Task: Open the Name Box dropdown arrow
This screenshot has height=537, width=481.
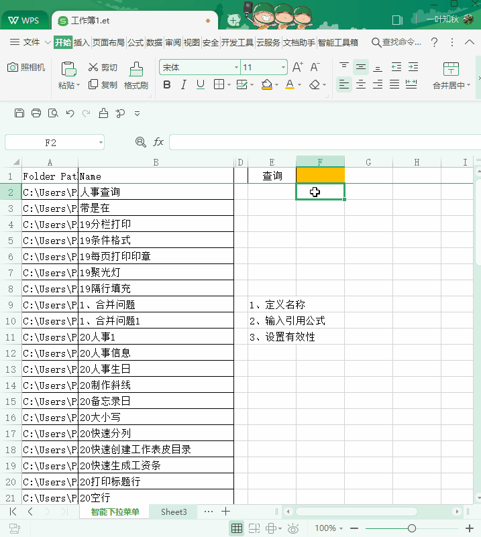Action: click(x=101, y=142)
